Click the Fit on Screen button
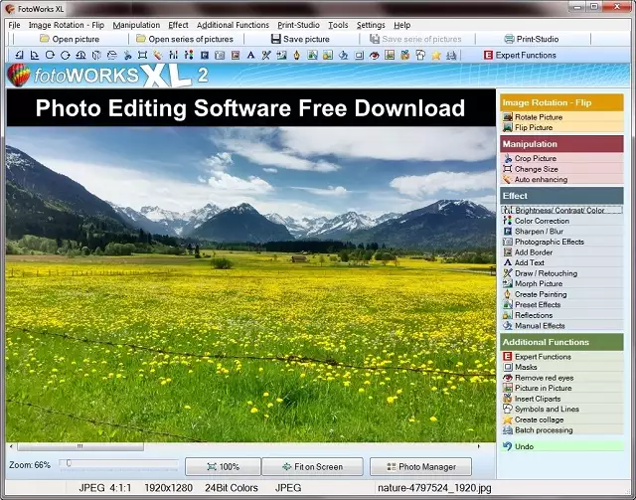636x500 pixels. [x=315, y=467]
